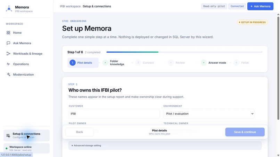Click the "2 completed" text
The image size is (280, 157).
[x=92, y=52]
